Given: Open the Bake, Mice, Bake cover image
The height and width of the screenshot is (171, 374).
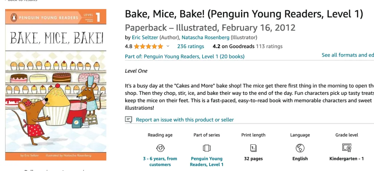Looking at the screenshot, I should tap(56, 85).
